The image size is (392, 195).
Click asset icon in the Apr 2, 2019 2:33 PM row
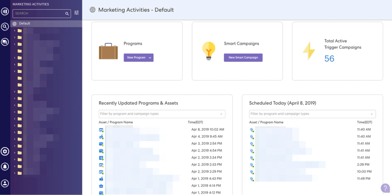[x=101, y=165]
